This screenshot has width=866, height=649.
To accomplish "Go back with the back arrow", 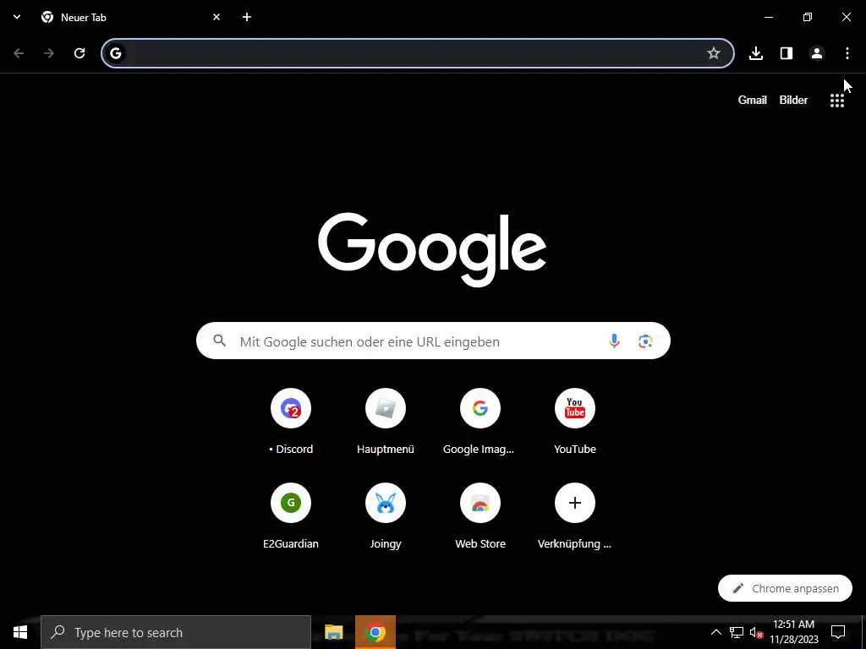I will [x=19, y=53].
